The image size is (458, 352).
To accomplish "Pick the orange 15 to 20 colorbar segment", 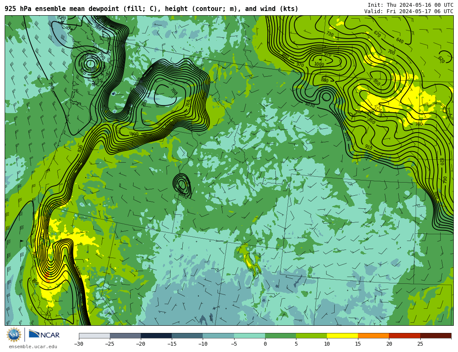I will [374, 336].
